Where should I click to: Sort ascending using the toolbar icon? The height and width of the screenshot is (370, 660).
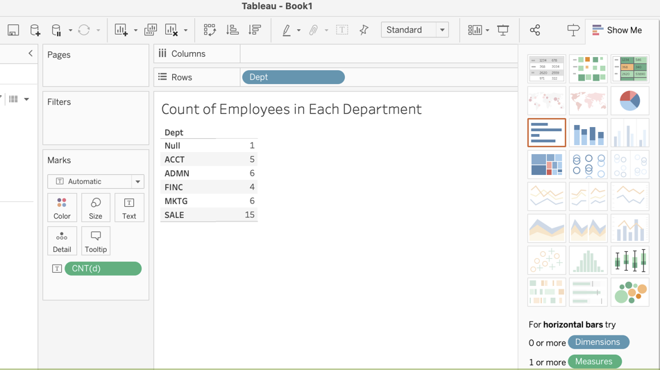click(232, 30)
